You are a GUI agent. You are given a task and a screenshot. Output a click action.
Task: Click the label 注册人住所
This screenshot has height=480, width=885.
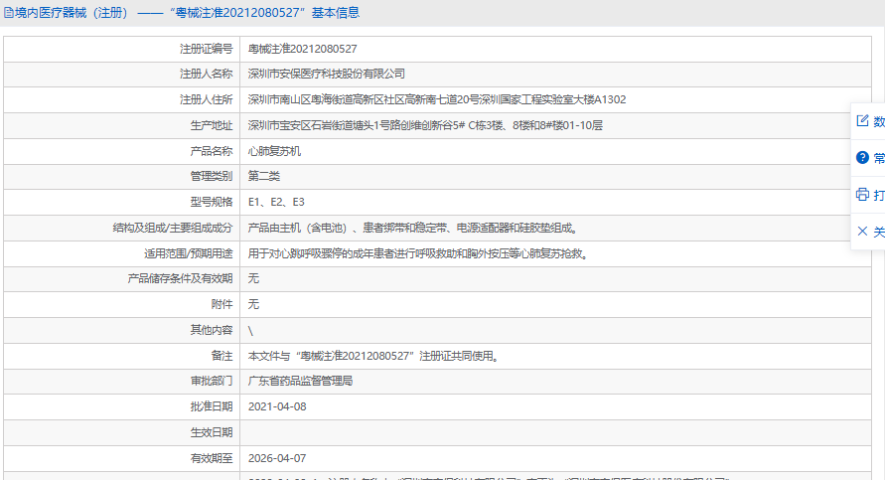206,100
